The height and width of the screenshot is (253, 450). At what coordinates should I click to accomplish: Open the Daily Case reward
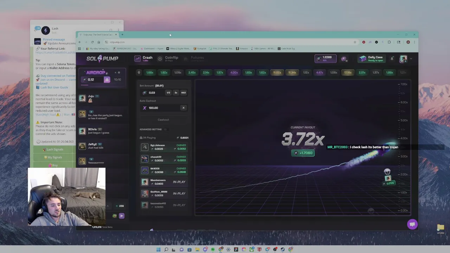[x=371, y=59]
